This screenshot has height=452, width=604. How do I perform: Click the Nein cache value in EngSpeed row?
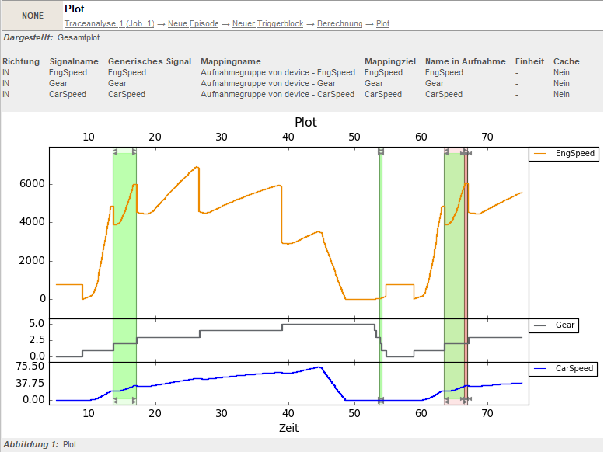(x=561, y=72)
